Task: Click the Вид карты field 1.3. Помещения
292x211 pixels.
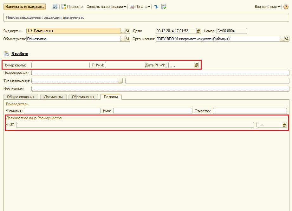Action: 74,31
